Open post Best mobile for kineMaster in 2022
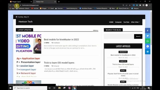This screenshot has height=90, width=160. tap(61, 39)
